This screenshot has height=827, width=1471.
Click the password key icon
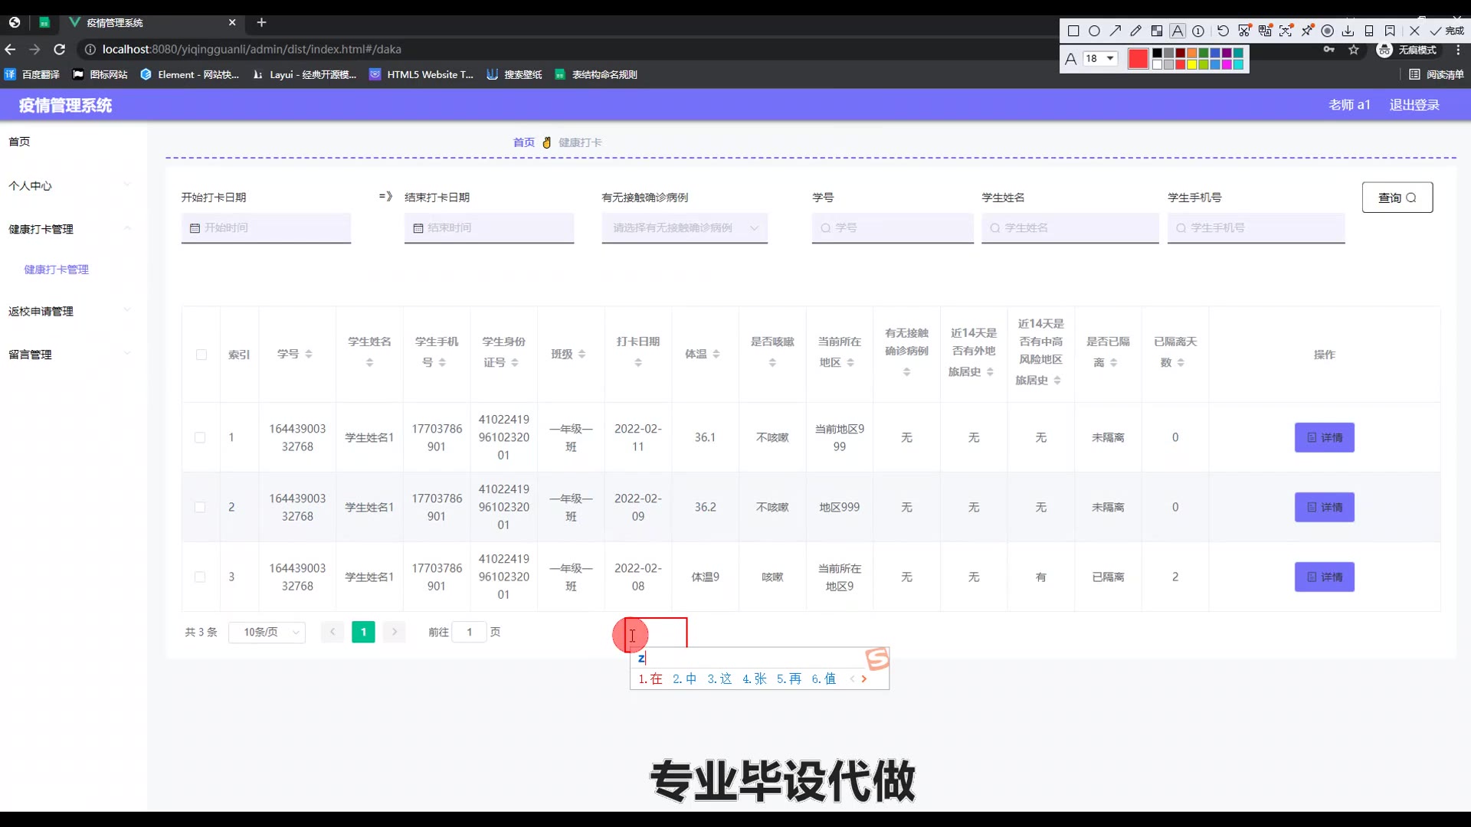pyautogui.click(x=1329, y=50)
